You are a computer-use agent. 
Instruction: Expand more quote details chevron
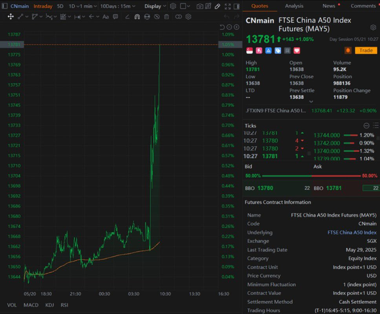coord(311,102)
